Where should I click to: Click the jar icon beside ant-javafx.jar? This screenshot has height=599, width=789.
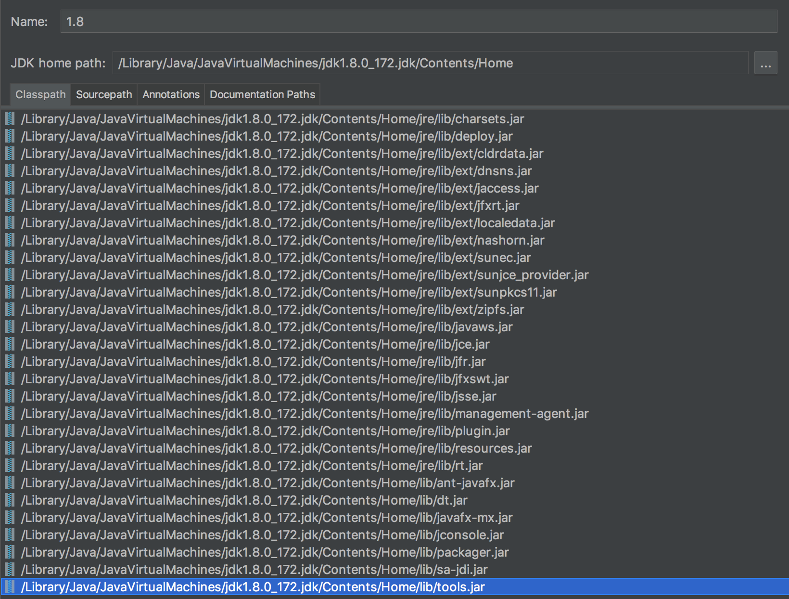10,482
